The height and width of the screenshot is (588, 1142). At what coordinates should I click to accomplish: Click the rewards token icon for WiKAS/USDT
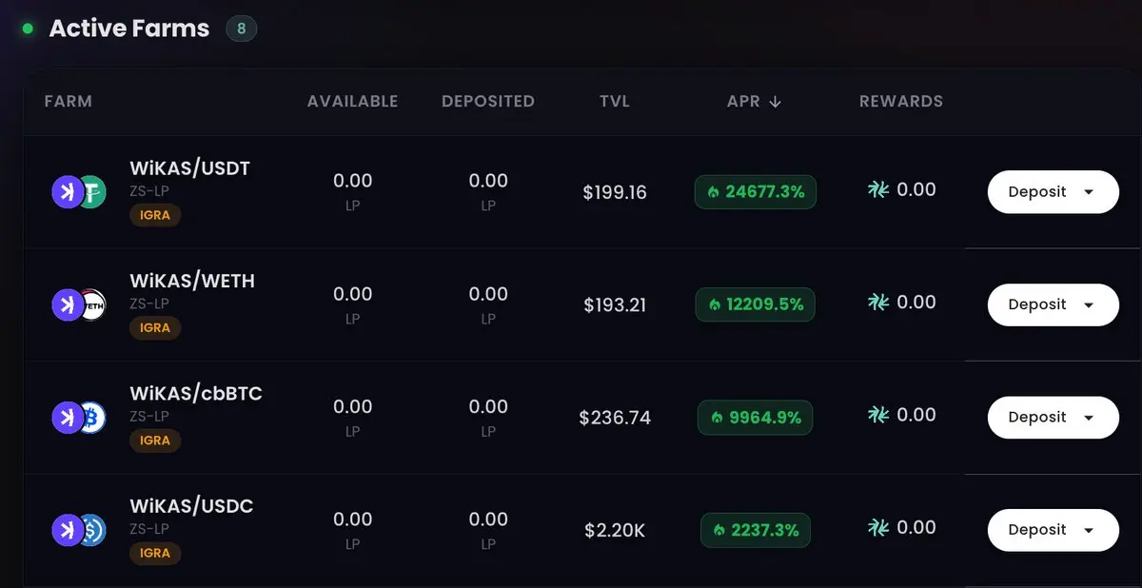pos(878,190)
